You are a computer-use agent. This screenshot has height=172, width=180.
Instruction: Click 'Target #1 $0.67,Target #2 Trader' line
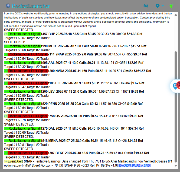(27, 38)
